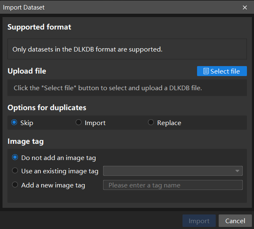This screenshot has width=254, height=229.
Task: Select Use an existing image tag
Action: click(15, 171)
